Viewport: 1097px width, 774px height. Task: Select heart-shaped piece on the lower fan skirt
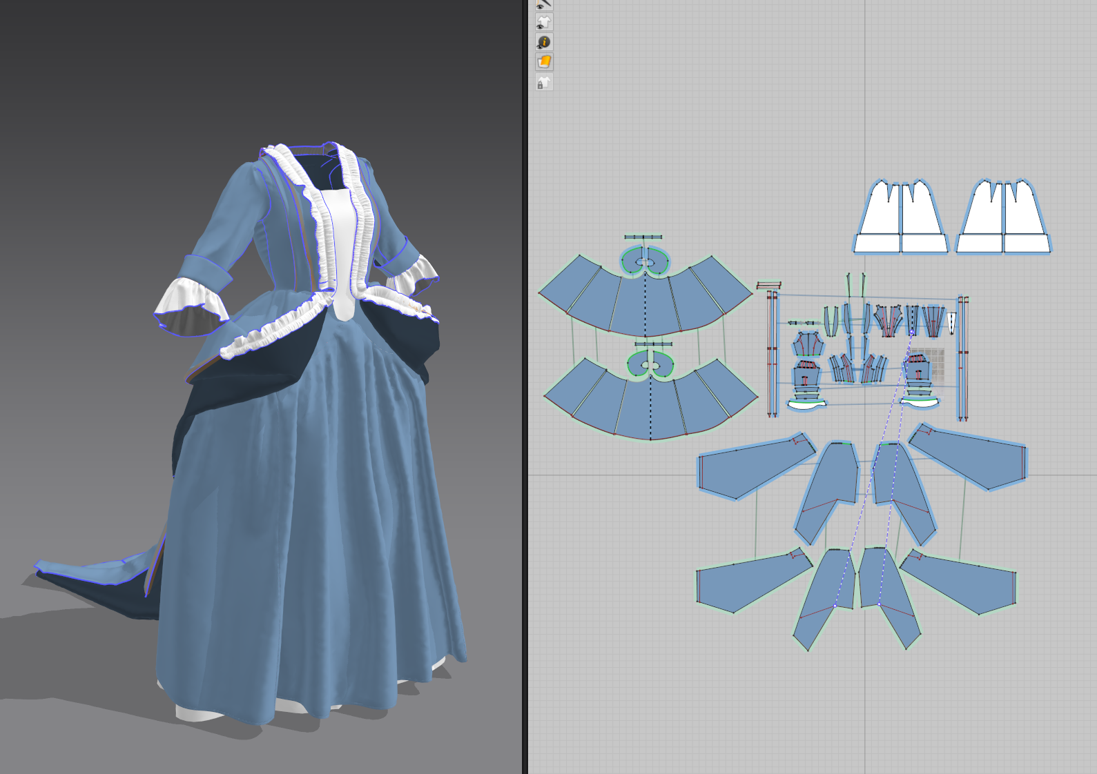[650, 364]
